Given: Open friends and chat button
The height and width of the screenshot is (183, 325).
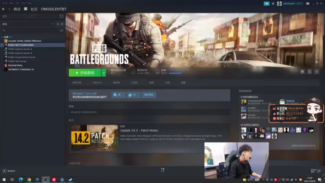Looking at the screenshot, I should tap(316, 171).
